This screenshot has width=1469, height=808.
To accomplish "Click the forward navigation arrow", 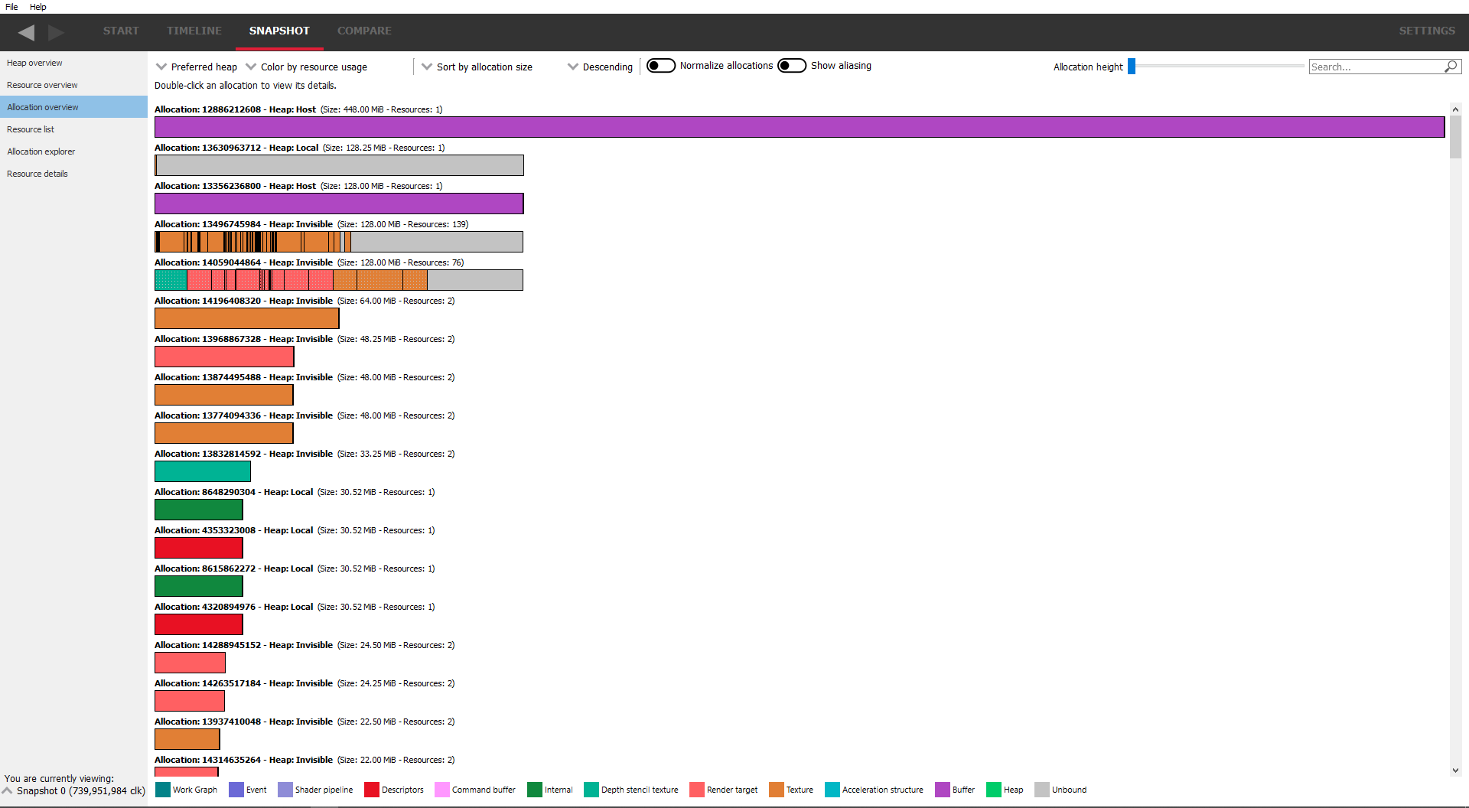I will (56, 32).
